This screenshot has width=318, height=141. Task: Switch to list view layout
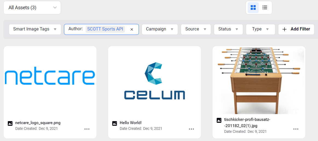coord(265,8)
